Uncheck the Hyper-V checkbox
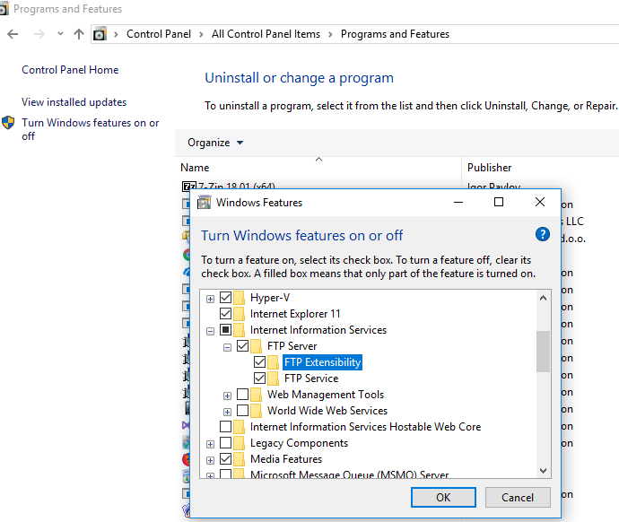This screenshot has height=522, width=619. [x=225, y=297]
